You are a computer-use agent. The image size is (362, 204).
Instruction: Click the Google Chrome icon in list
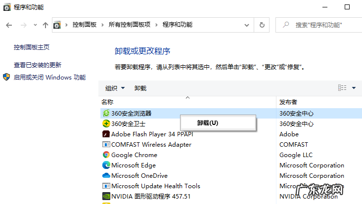coord(106,155)
